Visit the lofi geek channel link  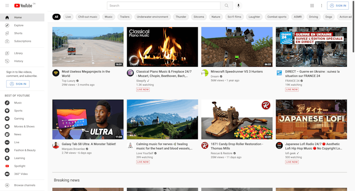coord(290,153)
